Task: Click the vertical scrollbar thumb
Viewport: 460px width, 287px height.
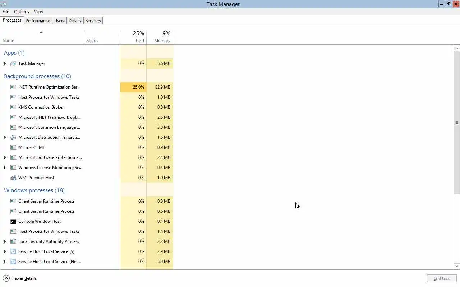Action: point(457,123)
